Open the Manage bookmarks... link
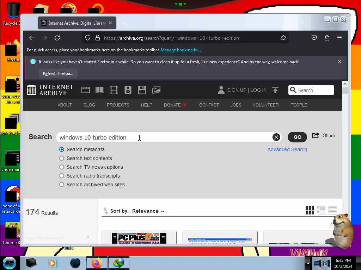The height and width of the screenshot is (270, 361). coord(181,50)
